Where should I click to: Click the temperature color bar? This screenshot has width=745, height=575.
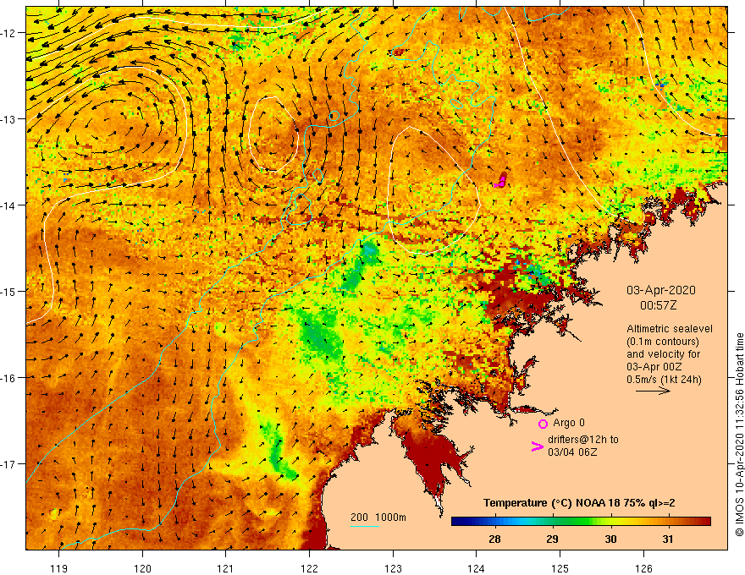click(x=581, y=522)
